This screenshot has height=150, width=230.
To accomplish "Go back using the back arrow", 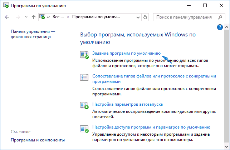I will (7, 17).
